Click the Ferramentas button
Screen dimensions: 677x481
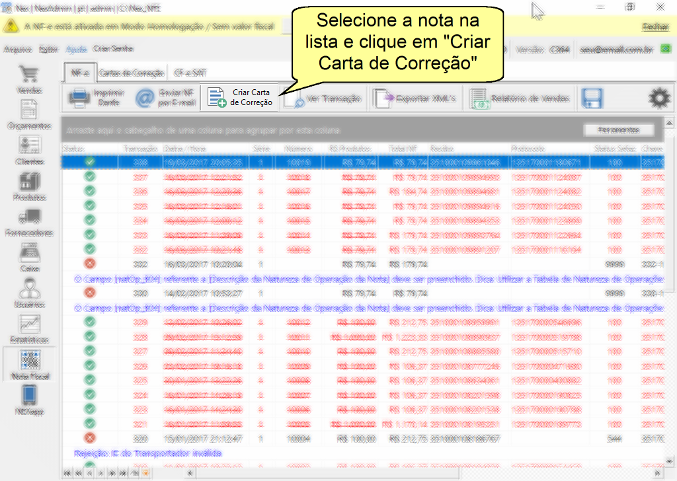pyautogui.click(x=619, y=130)
